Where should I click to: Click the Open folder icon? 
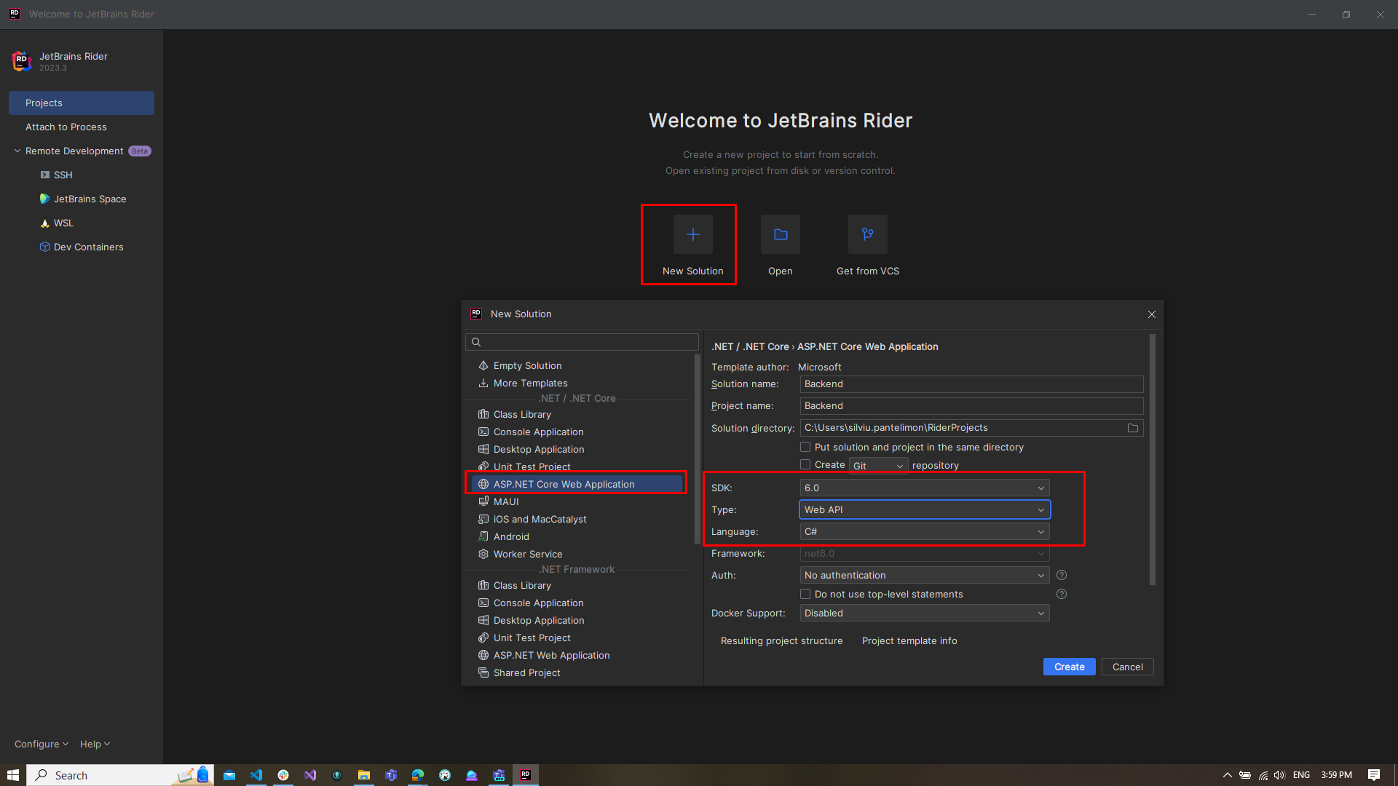(x=780, y=234)
